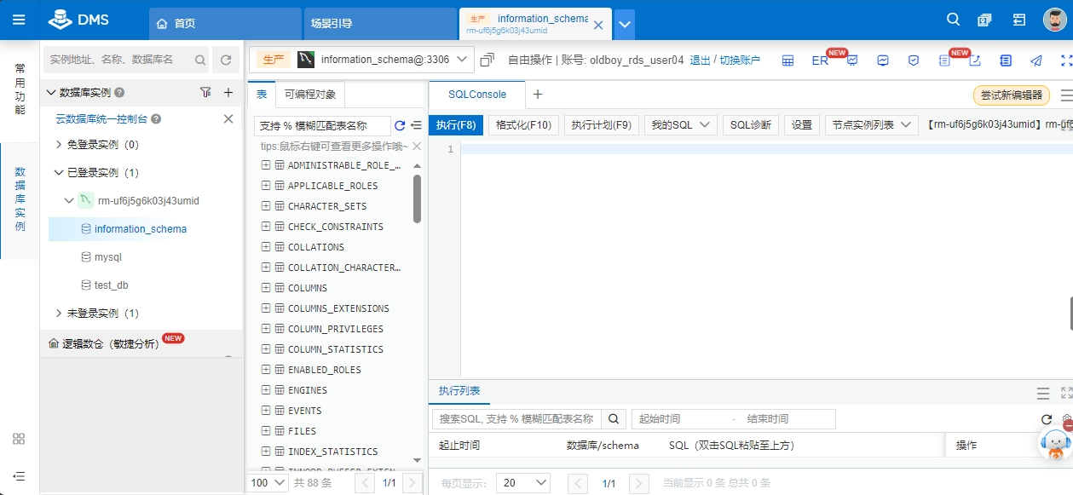
Task: Click the search magnifier icon in the top bar
Action: [954, 20]
